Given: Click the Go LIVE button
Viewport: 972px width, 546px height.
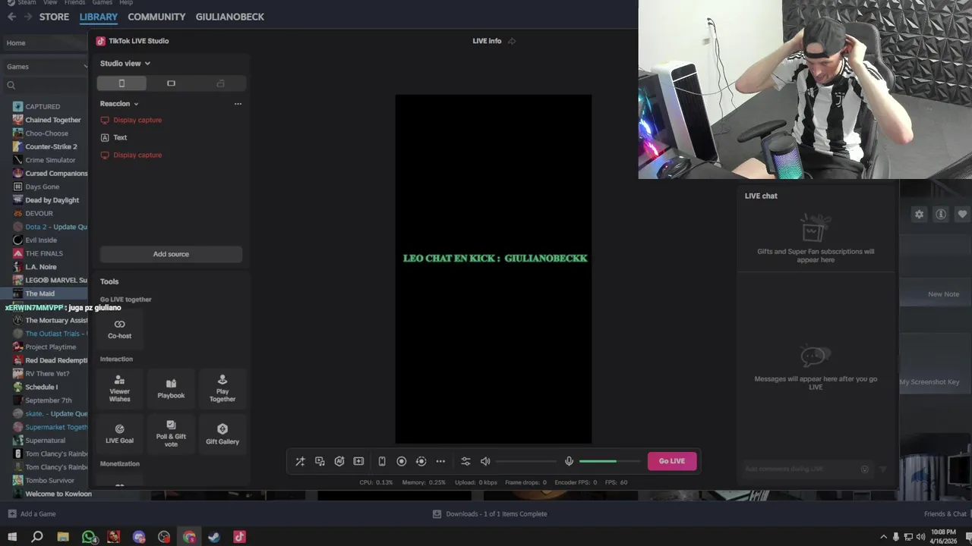Looking at the screenshot, I should coord(672,461).
